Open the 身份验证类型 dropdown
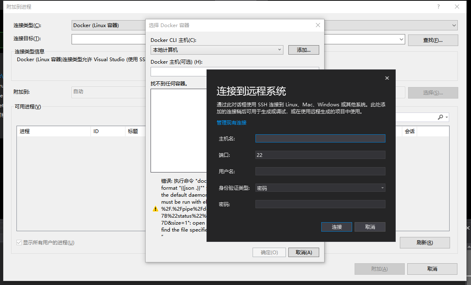This screenshot has height=285, width=471. (x=320, y=188)
